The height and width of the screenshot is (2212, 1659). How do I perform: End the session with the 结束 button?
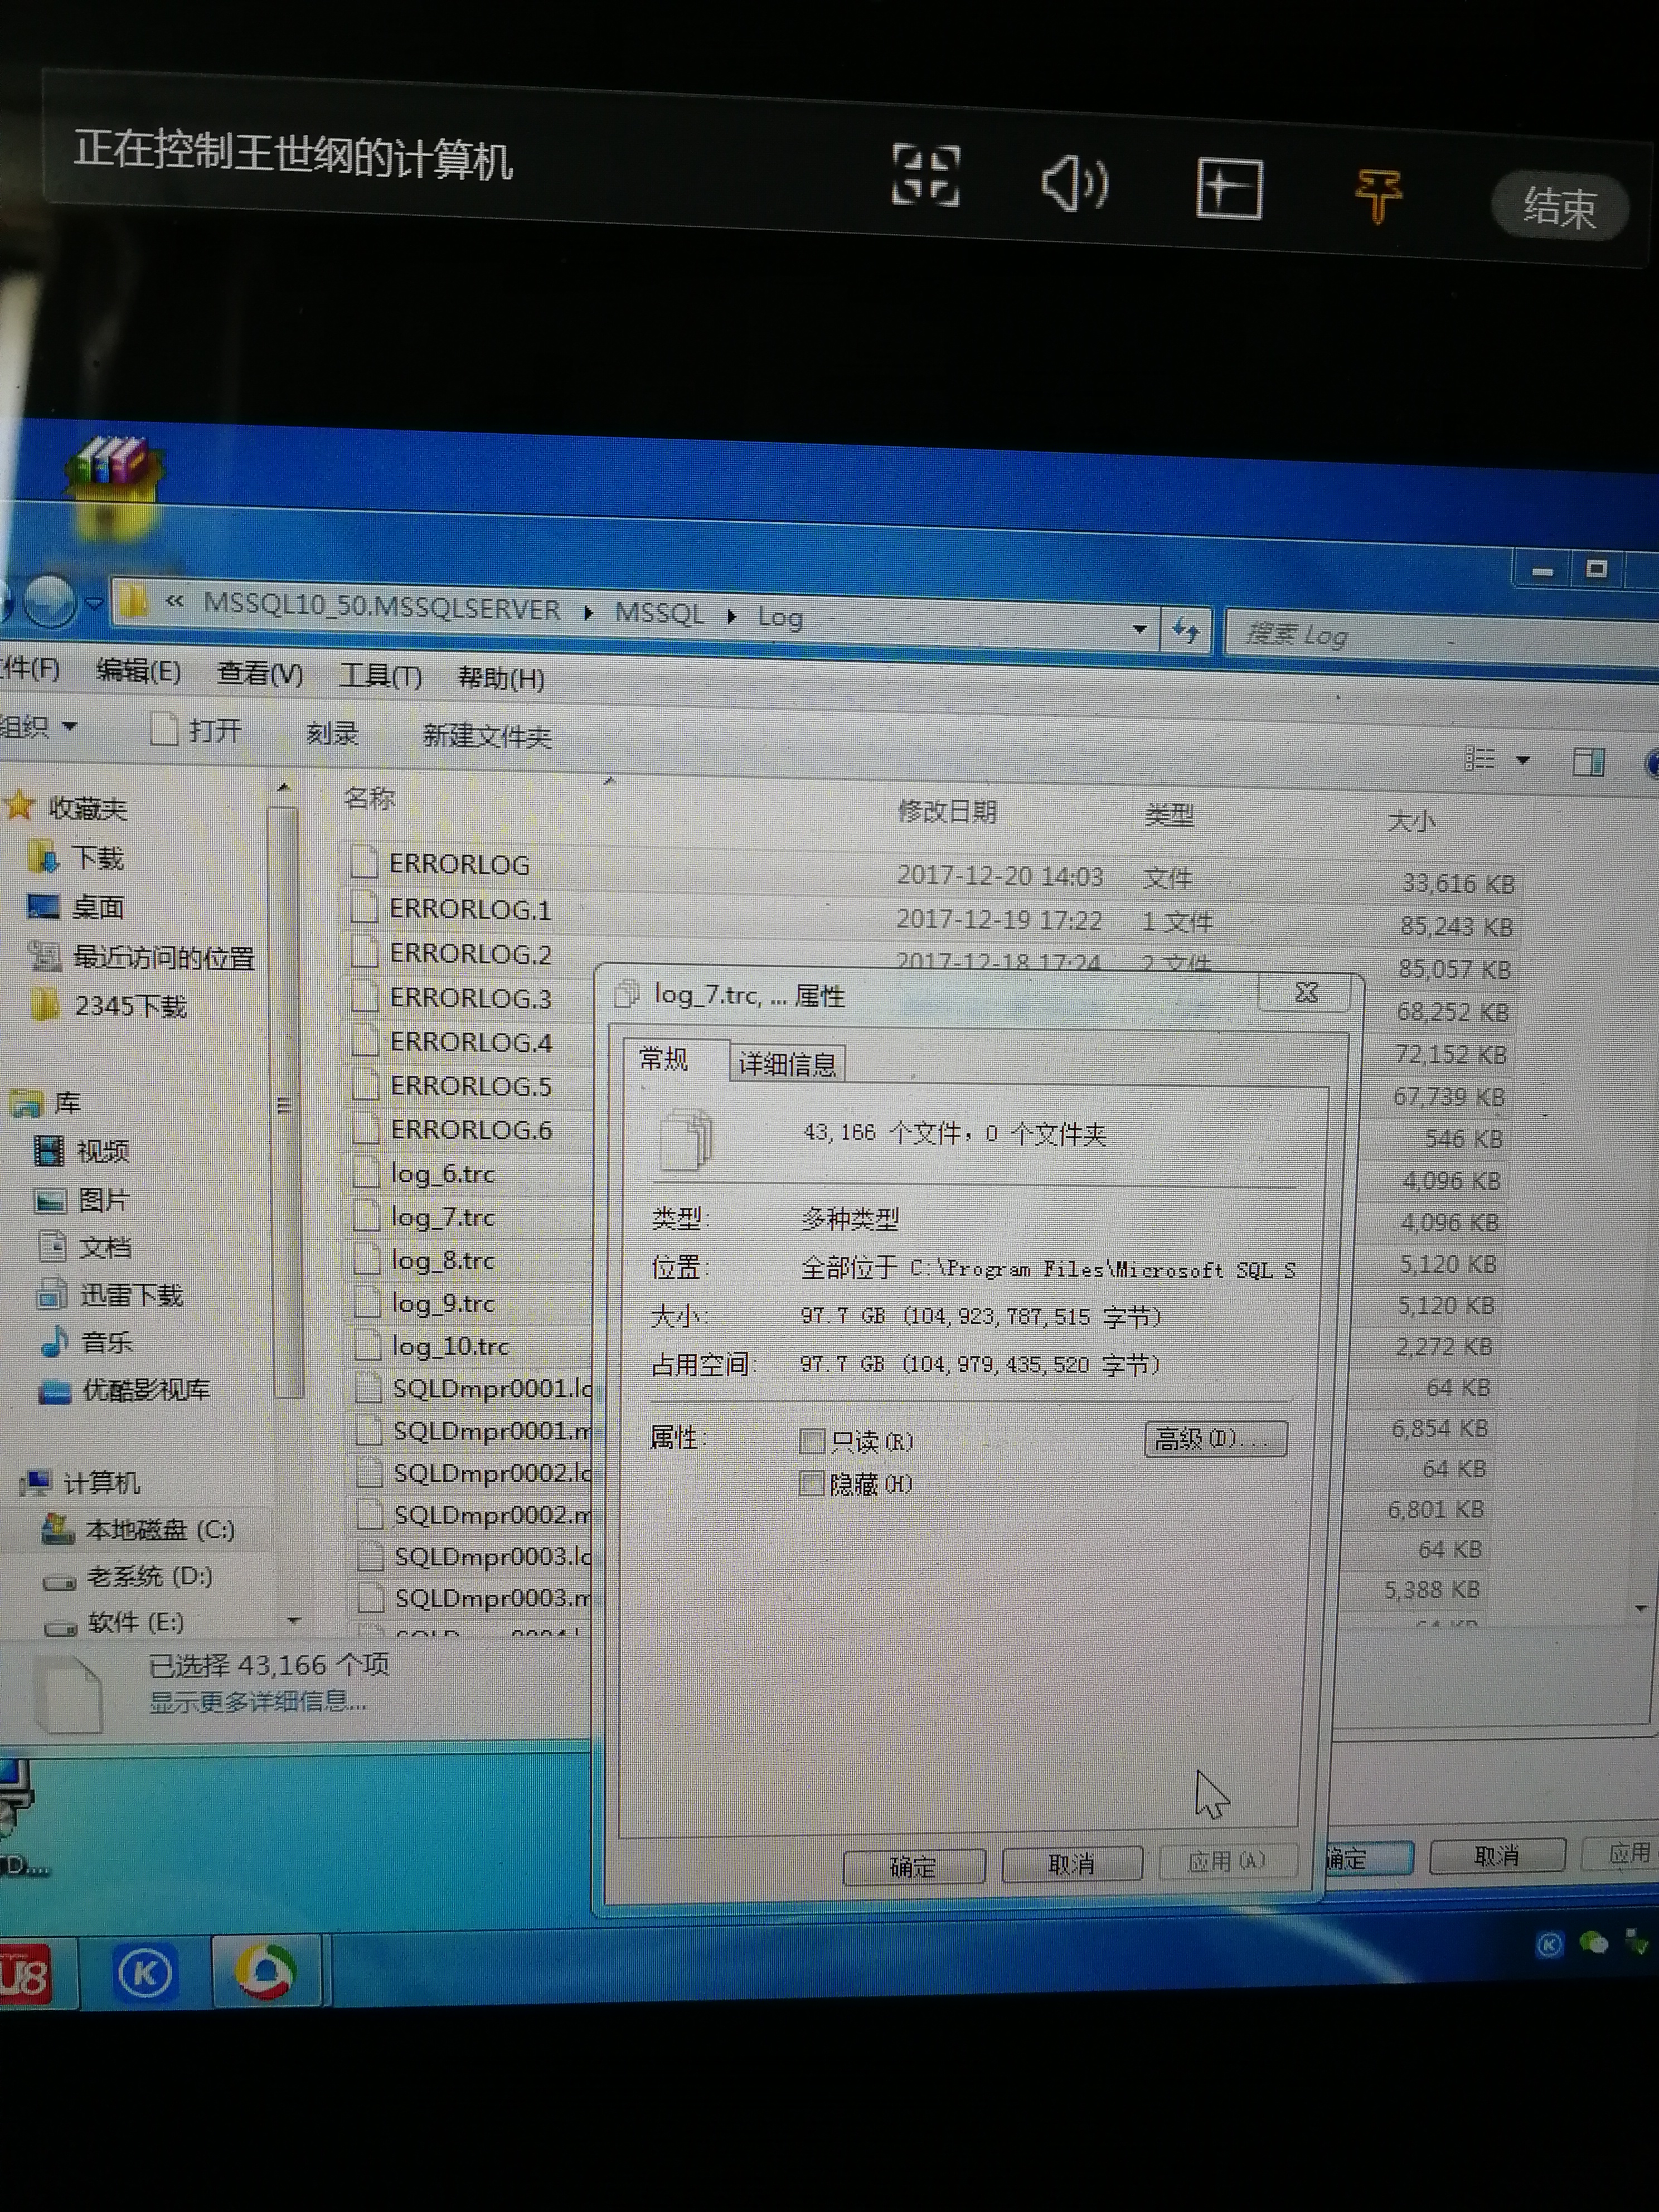[x=1559, y=207]
